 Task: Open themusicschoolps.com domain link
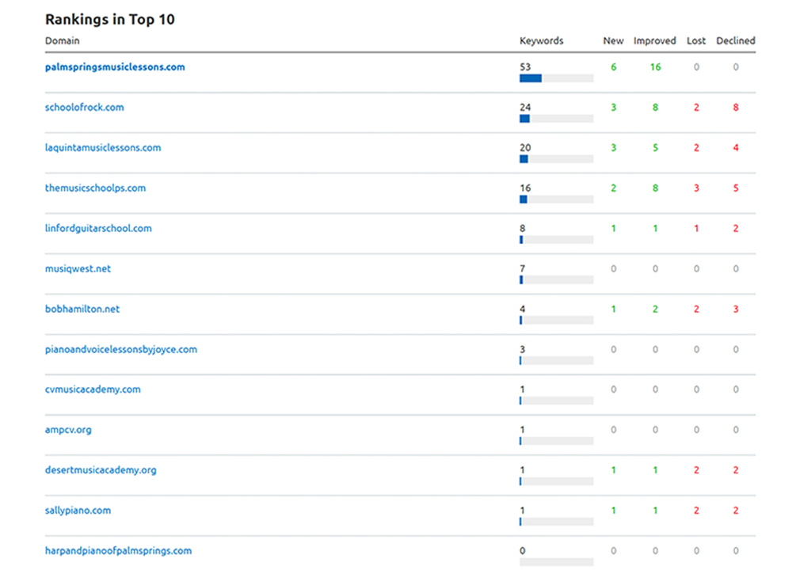tap(95, 188)
